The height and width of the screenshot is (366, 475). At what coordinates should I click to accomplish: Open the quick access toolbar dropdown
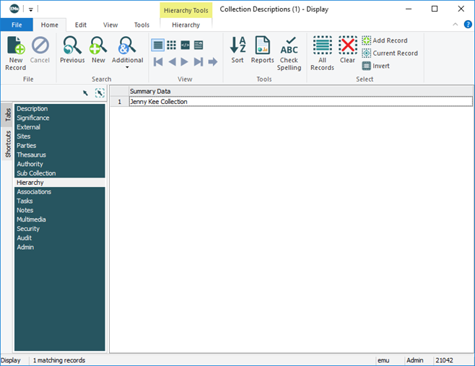coord(31,9)
